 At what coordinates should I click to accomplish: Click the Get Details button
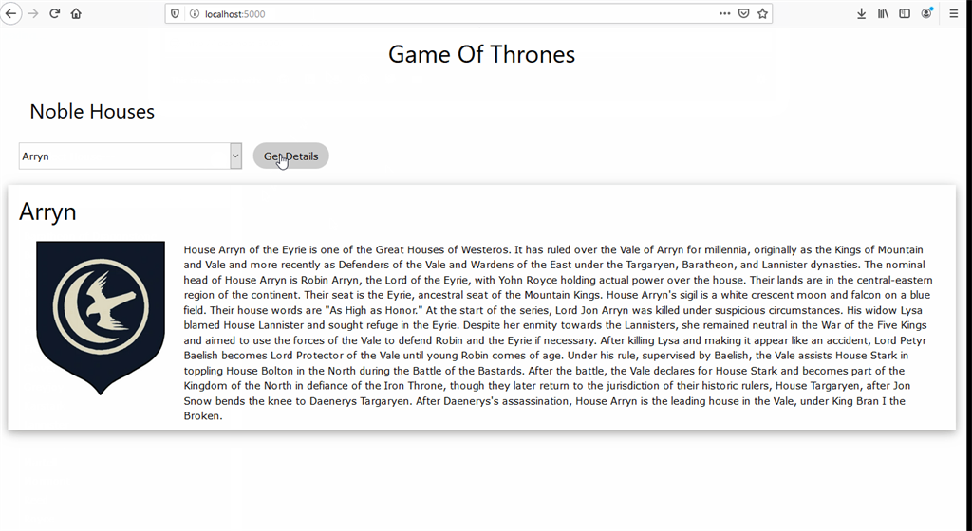(x=290, y=156)
